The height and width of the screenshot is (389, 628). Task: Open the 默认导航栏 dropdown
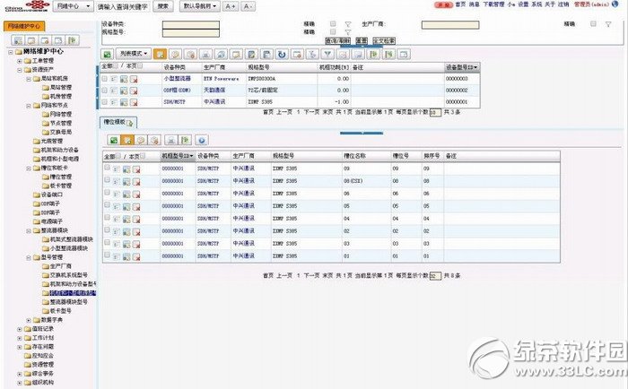coord(199,6)
